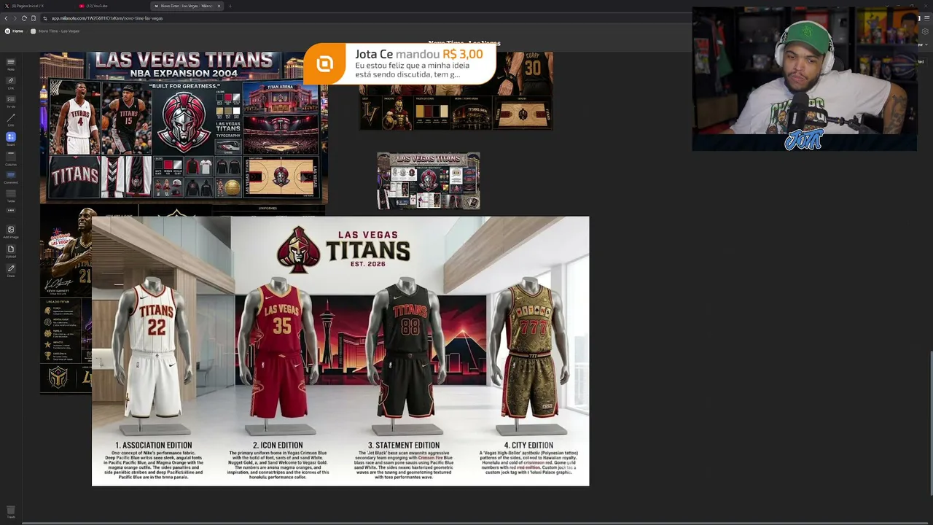
Task: Select the Kevin Garnett Legado Titan image
Action: pyautogui.click(x=66, y=300)
